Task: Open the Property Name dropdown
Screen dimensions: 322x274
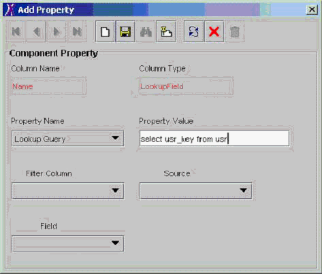Action: [x=67, y=138]
